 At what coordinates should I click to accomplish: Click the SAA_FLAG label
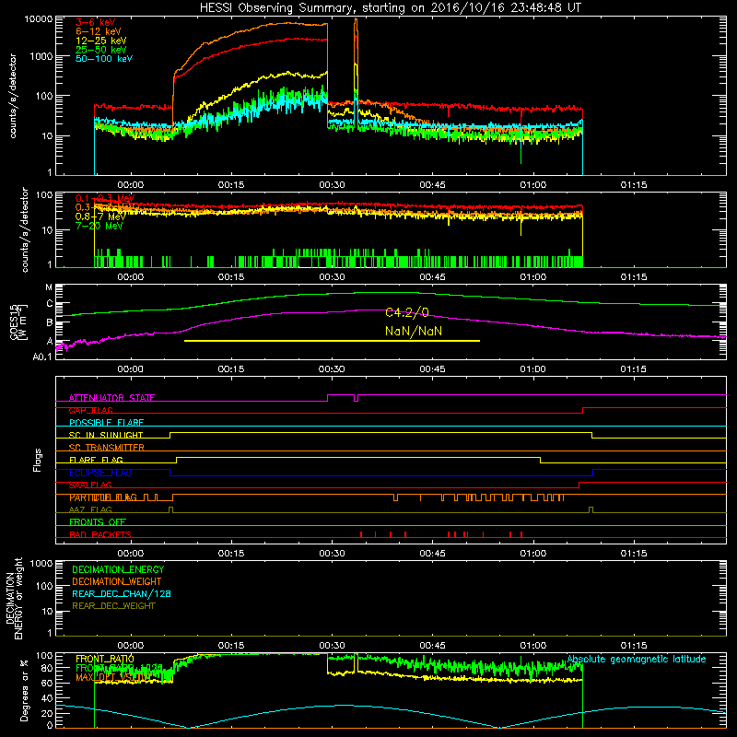tap(90, 485)
